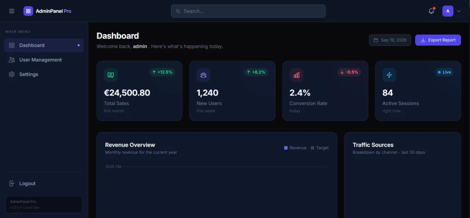Open the Sep 19, 2026 date picker
This screenshot has height=218, width=470.
click(x=390, y=40)
